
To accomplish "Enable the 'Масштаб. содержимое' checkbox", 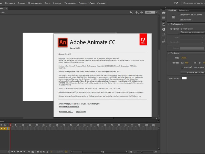I will [182, 67].
